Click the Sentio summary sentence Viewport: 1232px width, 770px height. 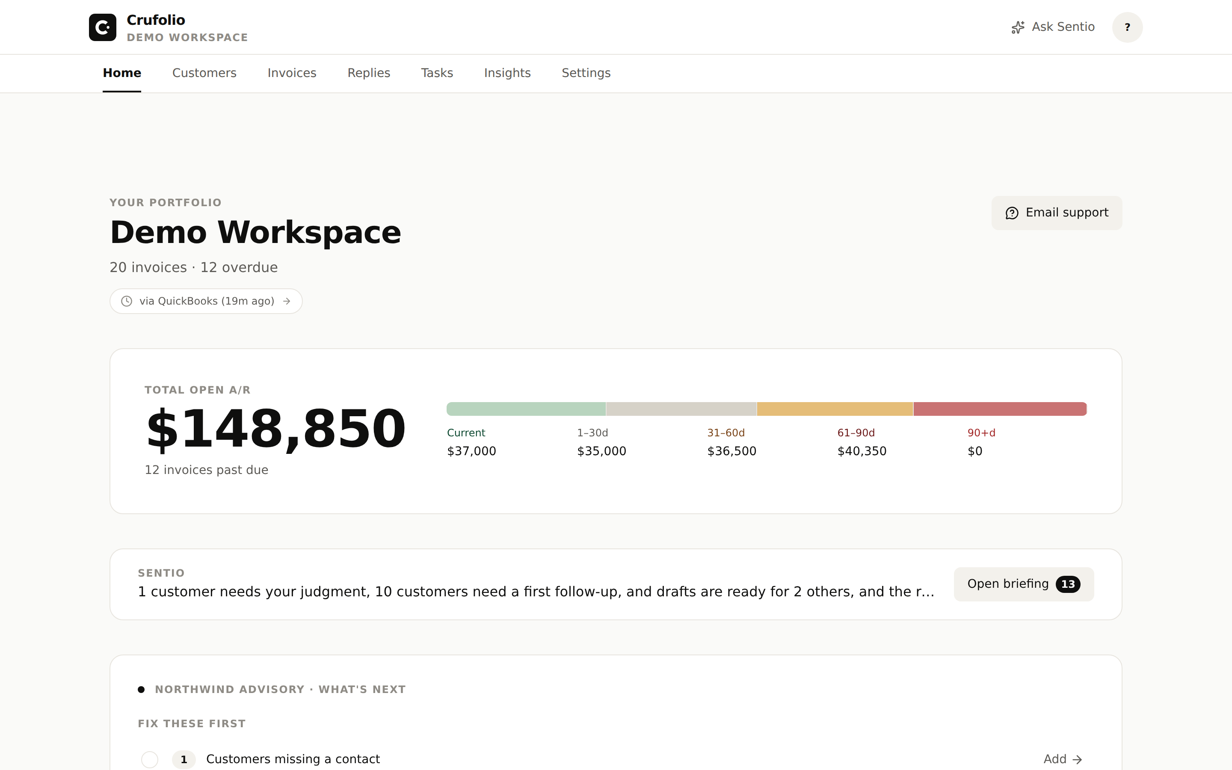[x=536, y=592]
